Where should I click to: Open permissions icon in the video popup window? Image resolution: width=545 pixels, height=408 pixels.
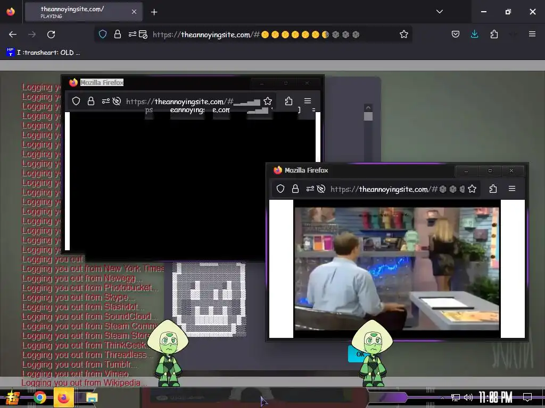pos(310,189)
